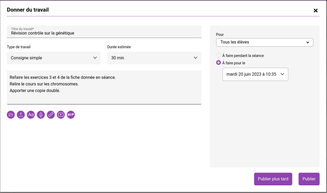Close the 'Donner du travail' dialog
Screen dimensions: 327x193
click(x=316, y=11)
